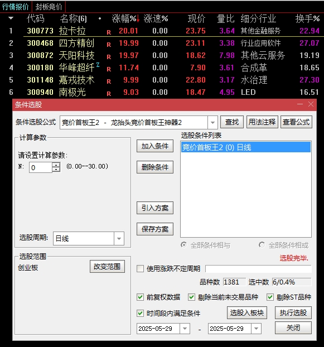This screenshot has height=347, width=324.
Task: Click the R marker on 嘉戎技术 row
Action: pos(109,81)
